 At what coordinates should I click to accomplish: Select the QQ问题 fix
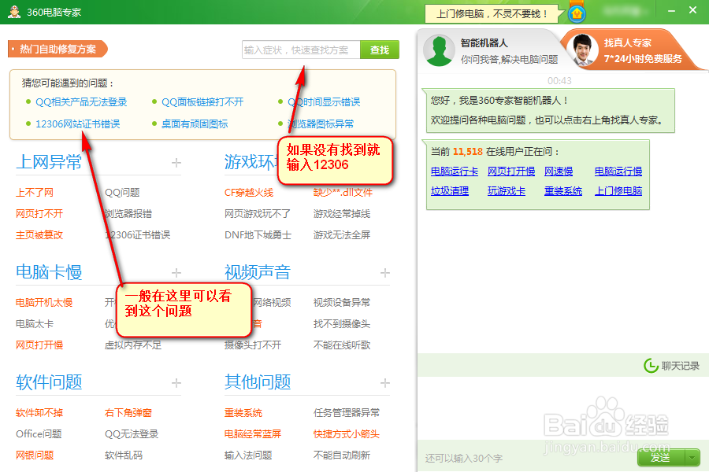122,193
